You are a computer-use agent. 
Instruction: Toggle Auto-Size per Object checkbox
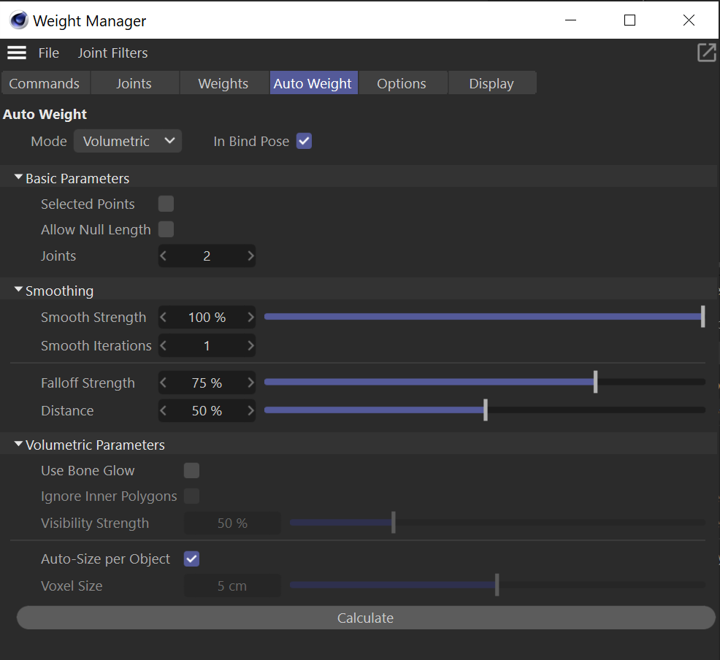(191, 559)
